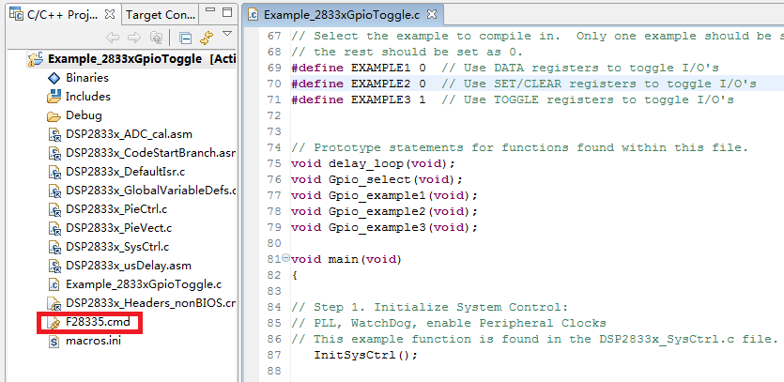Click the Includes folder icon
The image size is (784, 382).
[54, 97]
